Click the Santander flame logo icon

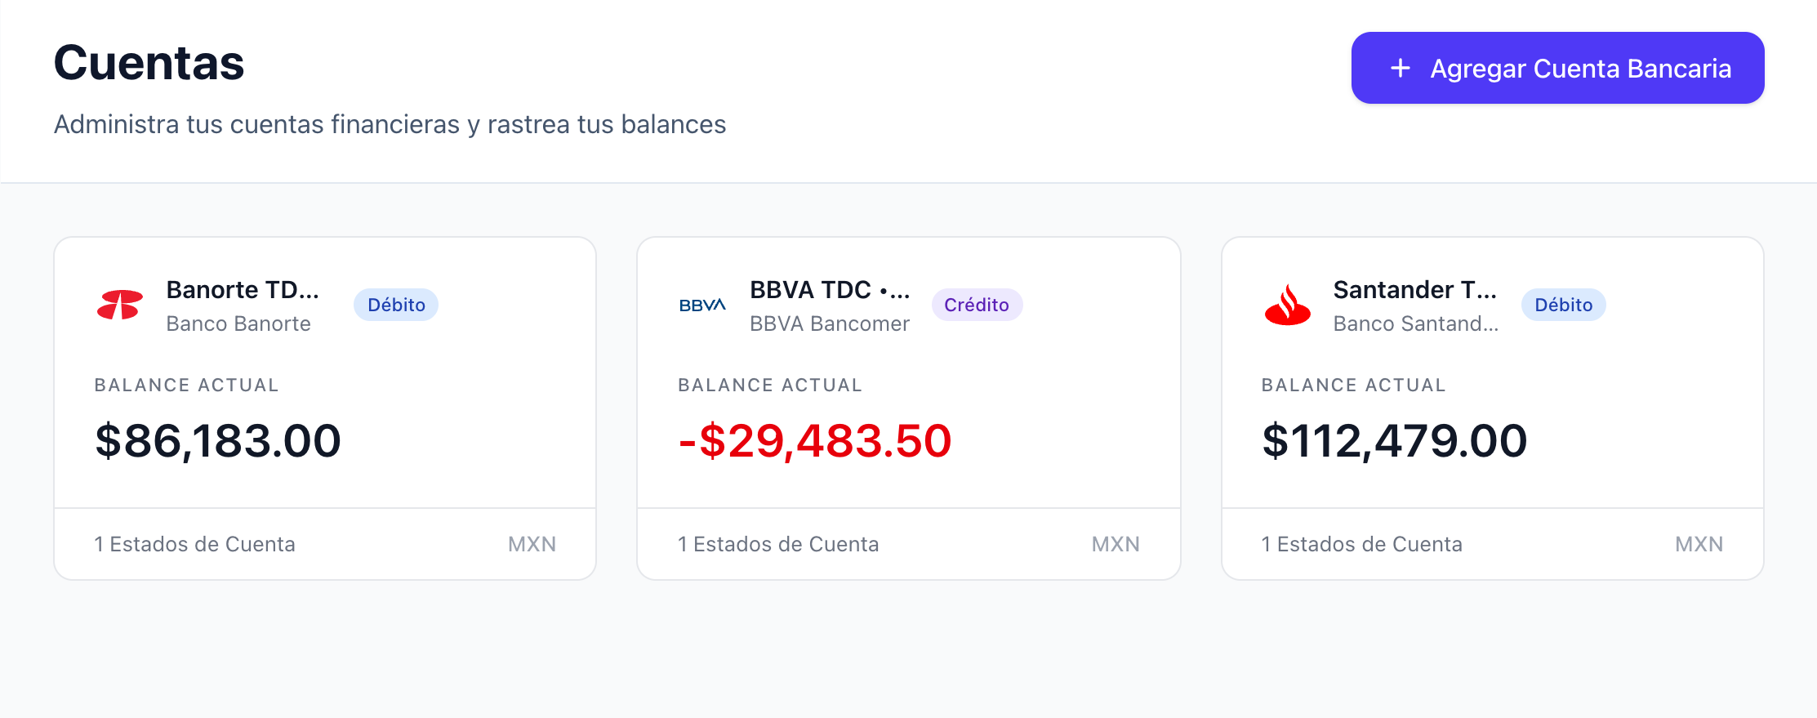(x=1286, y=305)
